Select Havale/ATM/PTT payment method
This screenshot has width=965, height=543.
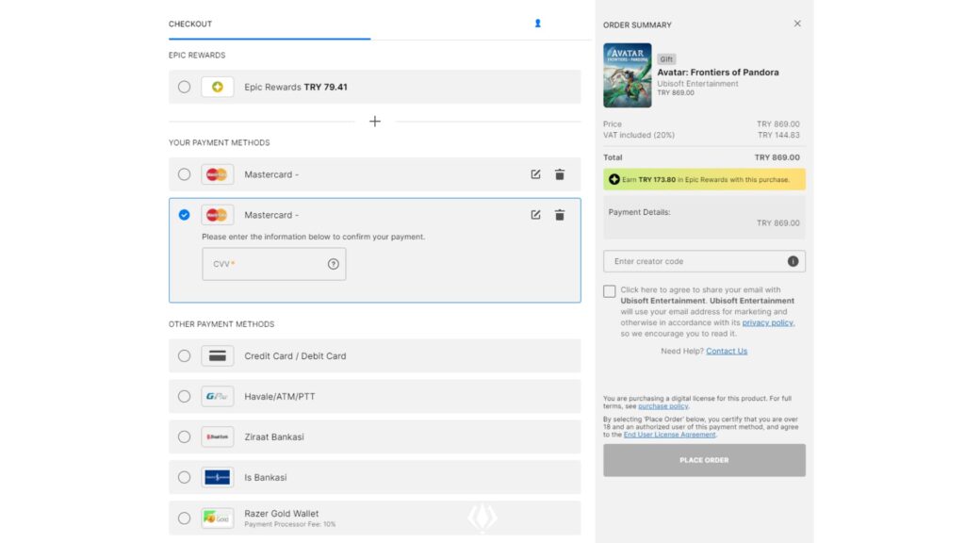click(x=184, y=397)
